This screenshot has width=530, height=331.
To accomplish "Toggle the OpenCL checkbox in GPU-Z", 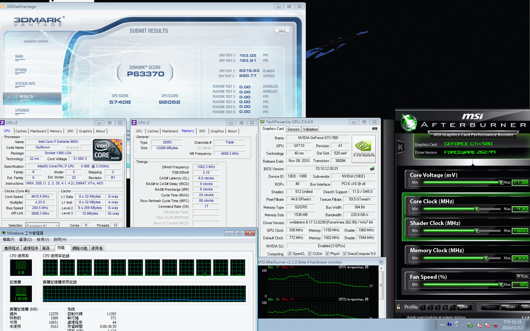I will (x=290, y=254).
